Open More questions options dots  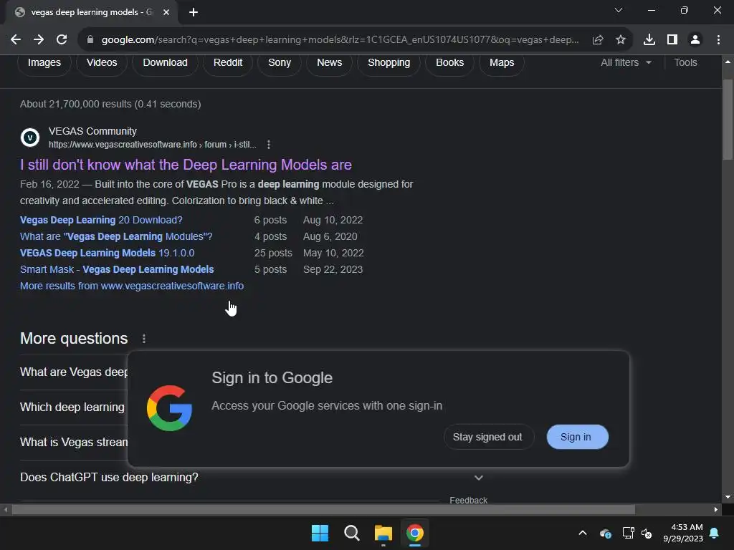143,339
